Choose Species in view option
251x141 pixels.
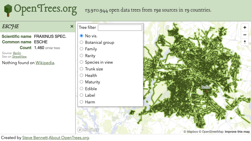click(x=82, y=62)
